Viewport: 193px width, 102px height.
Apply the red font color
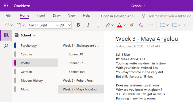click(x=119, y=25)
